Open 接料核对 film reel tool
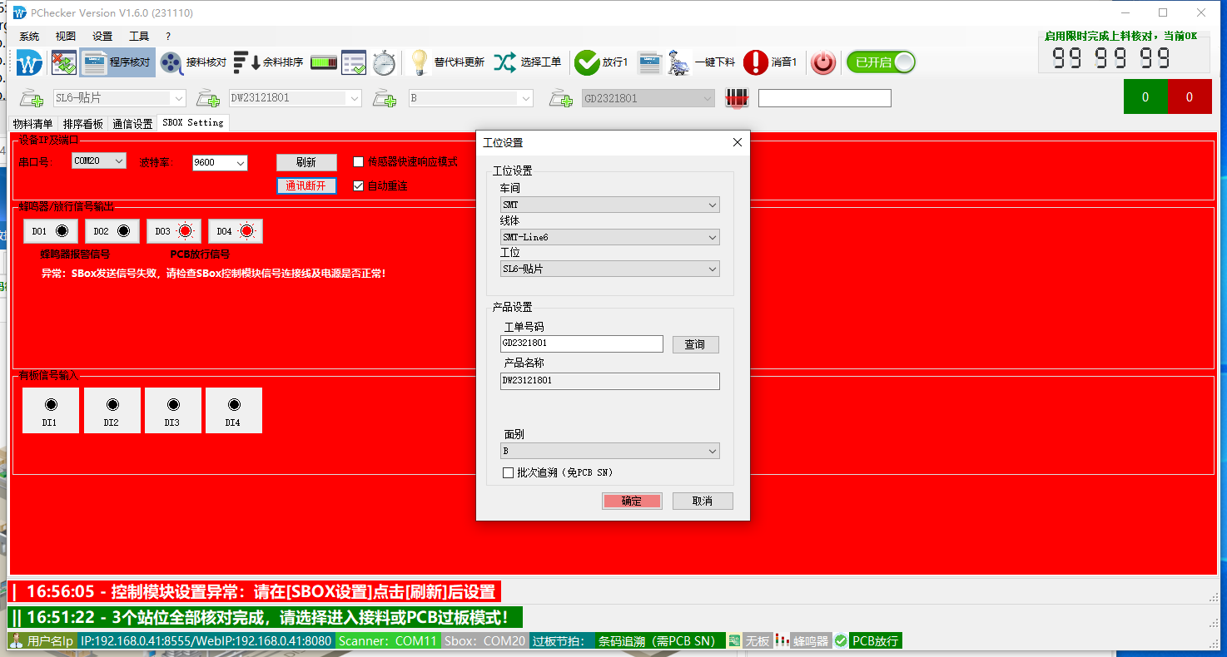The width and height of the screenshot is (1227, 657). [171, 62]
